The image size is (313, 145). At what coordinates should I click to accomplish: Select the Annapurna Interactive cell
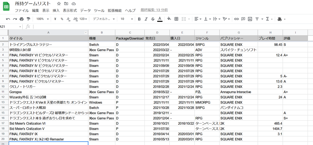click(x=239, y=92)
